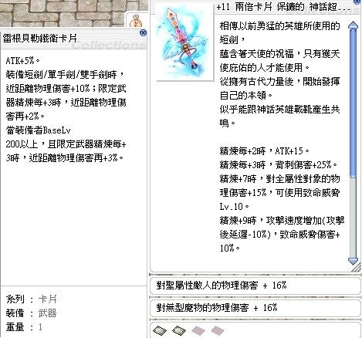Image resolution: width=362 pixels, height=338 pixels.
Task: Click the Lv.10 text in item description
Action: (234, 206)
